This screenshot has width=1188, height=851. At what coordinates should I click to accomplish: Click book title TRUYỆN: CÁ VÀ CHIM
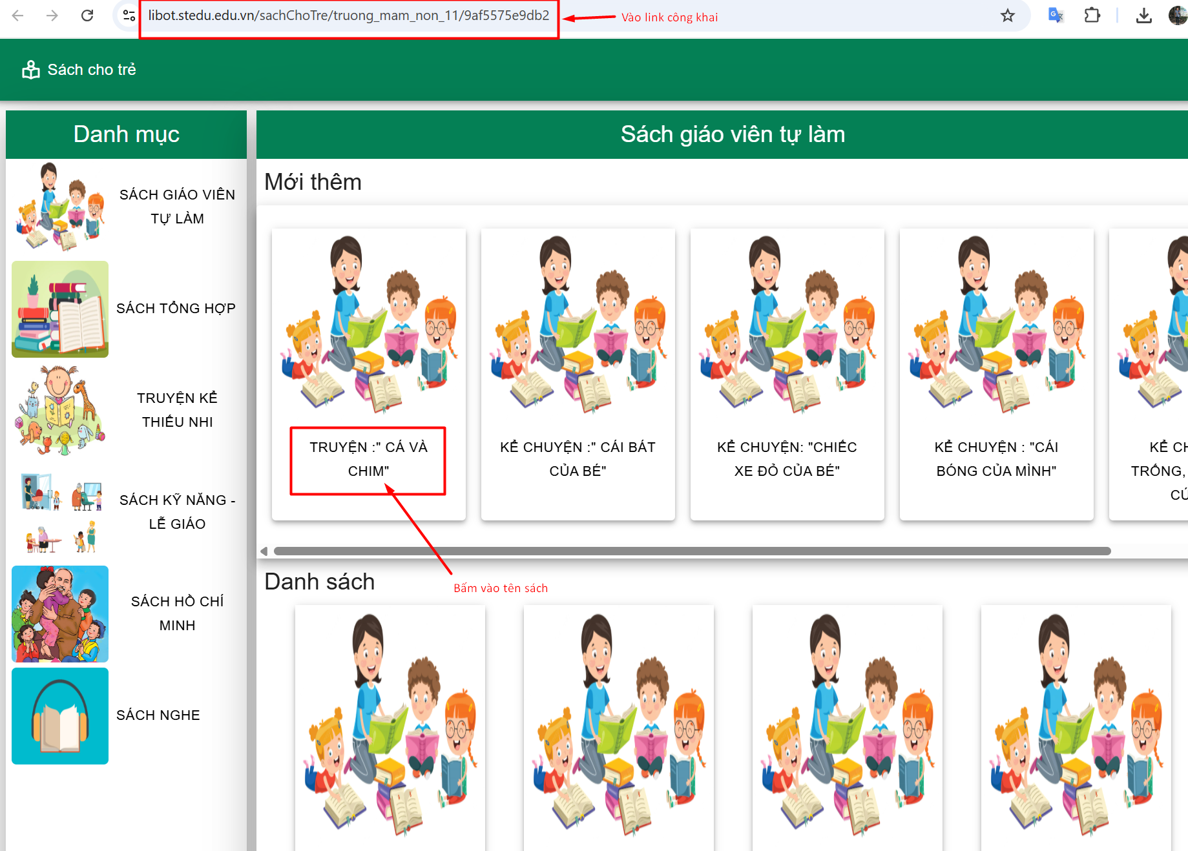[368, 459]
